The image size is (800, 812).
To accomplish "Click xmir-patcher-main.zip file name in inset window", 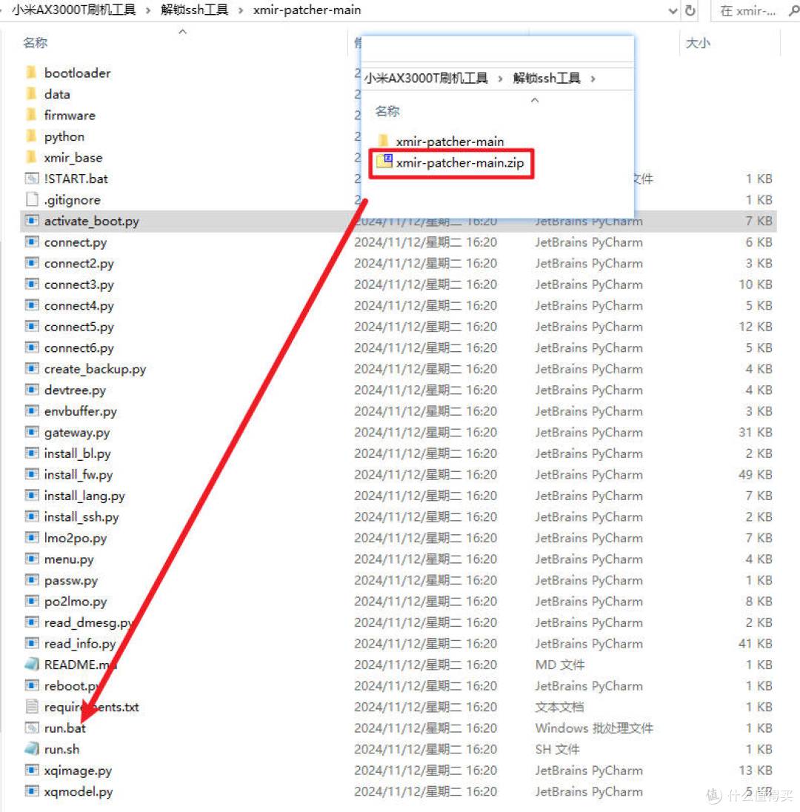I will 460,162.
